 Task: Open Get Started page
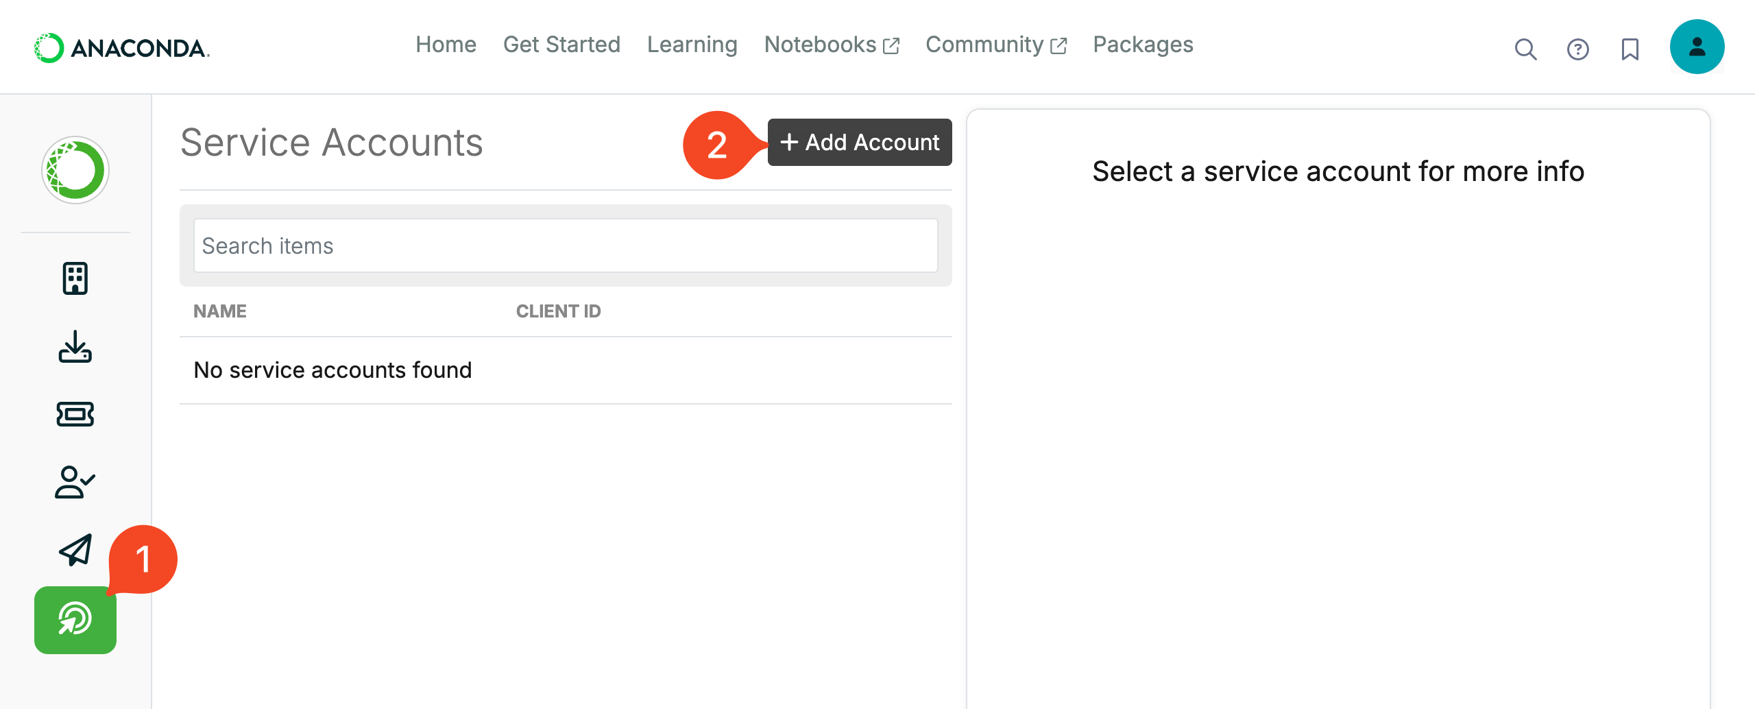coord(561,45)
